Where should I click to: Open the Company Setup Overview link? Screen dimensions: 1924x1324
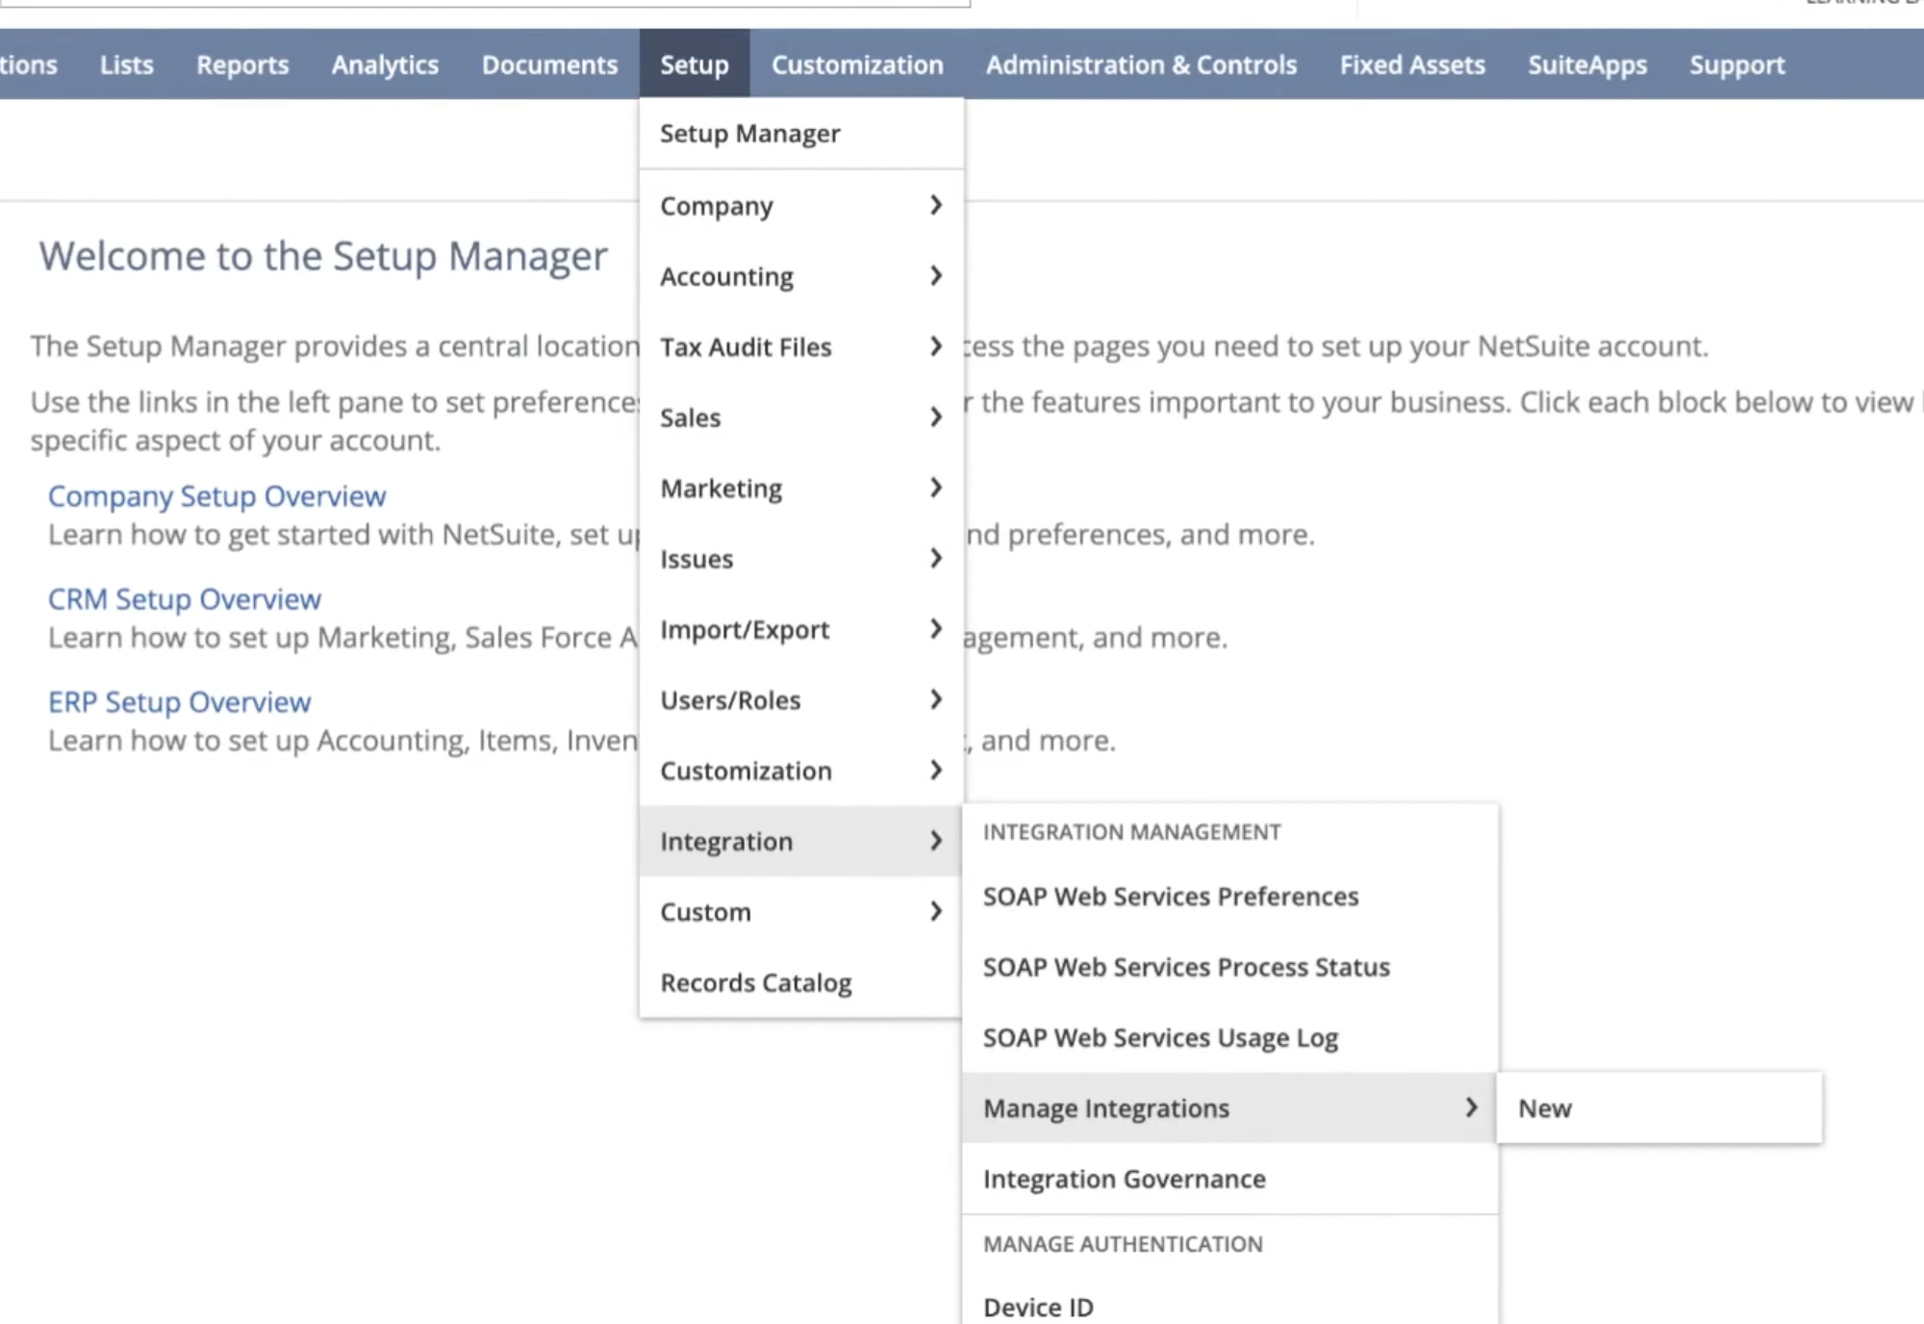(x=216, y=496)
